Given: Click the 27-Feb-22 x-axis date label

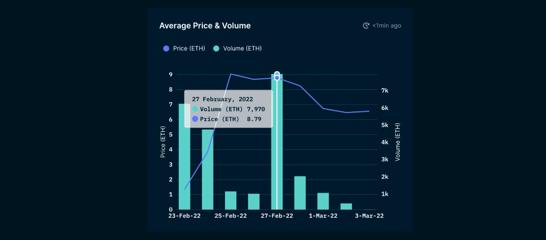Looking at the screenshot, I should (x=277, y=216).
